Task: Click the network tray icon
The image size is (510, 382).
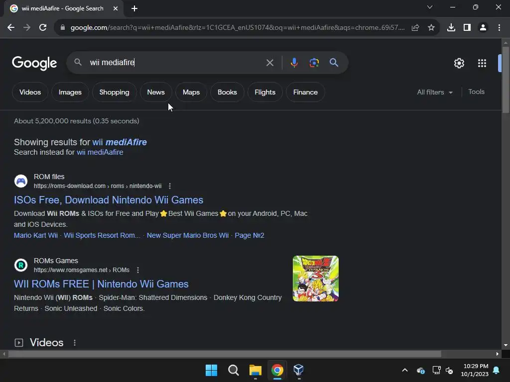Action: coord(436,370)
